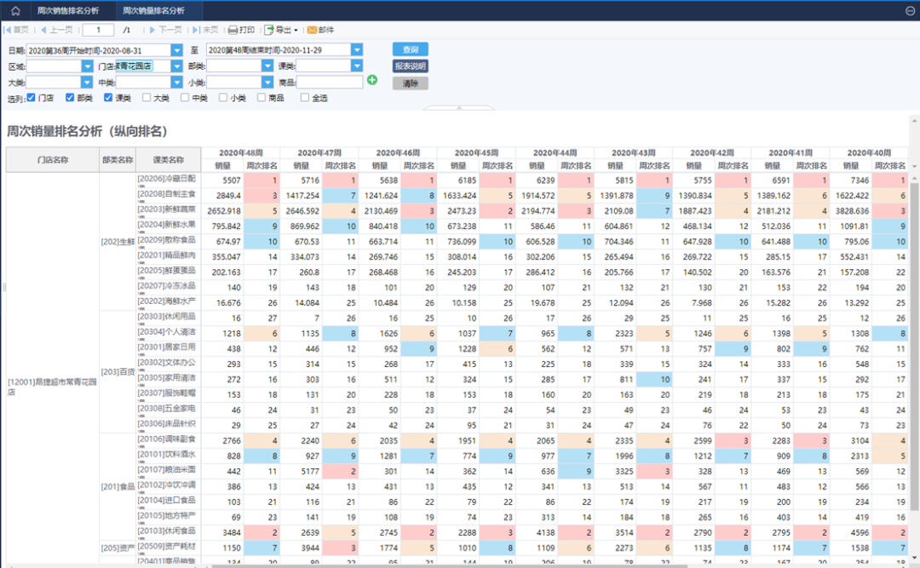Enable the 大类 column checkbox
This screenshot has width=920, height=568.
(x=147, y=98)
